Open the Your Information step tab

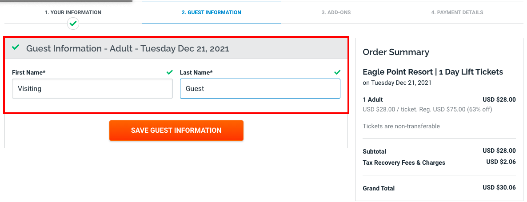click(73, 12)
